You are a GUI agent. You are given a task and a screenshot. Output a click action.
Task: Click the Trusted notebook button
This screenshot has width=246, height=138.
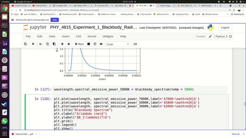[200, 36]
